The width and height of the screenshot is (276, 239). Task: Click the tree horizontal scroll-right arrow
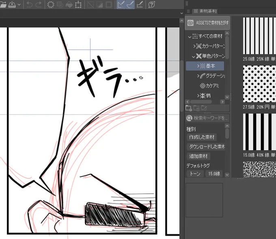point(222,102)
